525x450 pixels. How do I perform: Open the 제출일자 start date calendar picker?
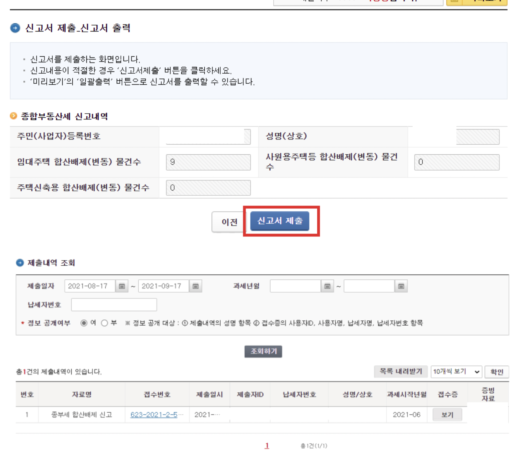coord(122,286)
